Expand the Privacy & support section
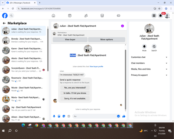The height and width of the screenshot is (139, 174). tap(149, 75)
